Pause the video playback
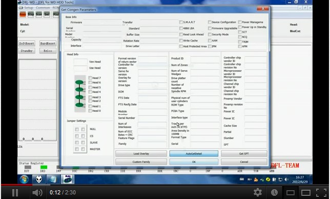Viewport: 330px width, 199px height. (15, 192)
